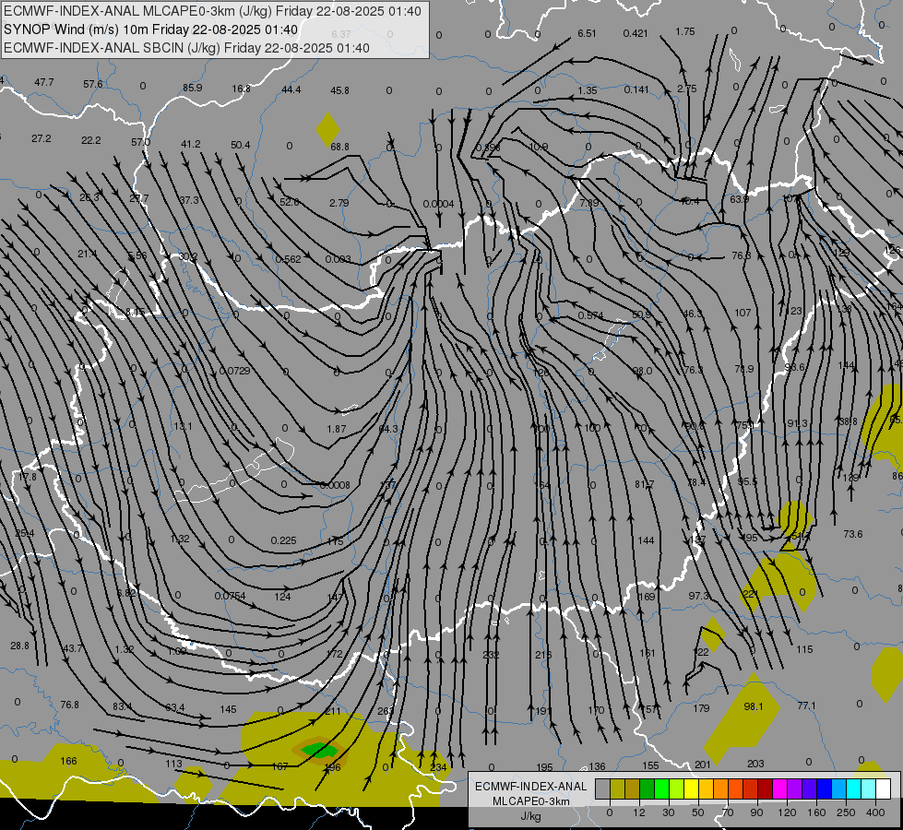Screen dimensions: 903x830
Task: Select the white swatch at the legend end
Action: coord(883,788)
